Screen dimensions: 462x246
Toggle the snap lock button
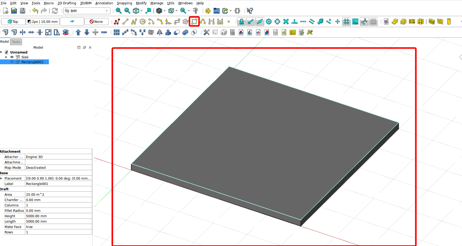(242, 22)
